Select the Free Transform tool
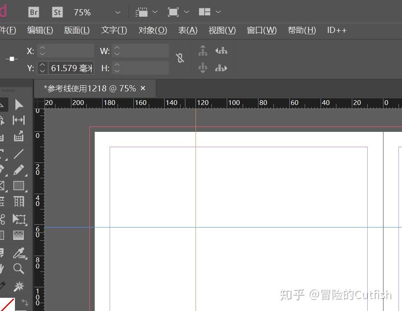Image resolution: width=402 pixels, height=311 pixels. (x=19, y=219)
